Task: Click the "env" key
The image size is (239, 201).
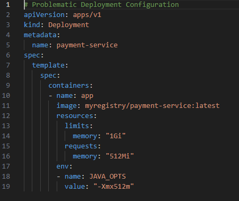Action: click(63, 166)
